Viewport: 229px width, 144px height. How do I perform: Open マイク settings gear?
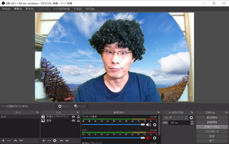click(x=155, y=138)
